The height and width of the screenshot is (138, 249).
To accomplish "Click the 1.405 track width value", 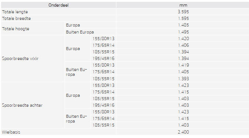I will point(183,72).
